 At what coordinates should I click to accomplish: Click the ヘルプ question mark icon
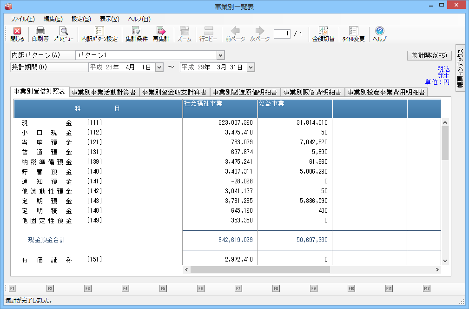379,31
